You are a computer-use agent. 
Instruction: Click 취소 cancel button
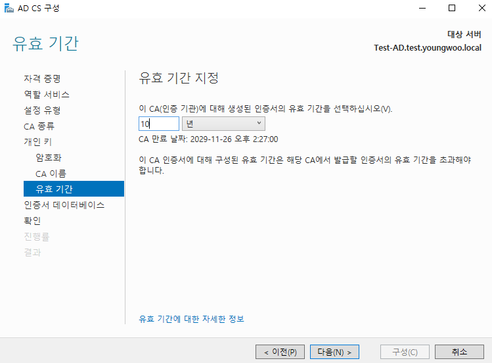pyautogui.click(x=459, y=352)
